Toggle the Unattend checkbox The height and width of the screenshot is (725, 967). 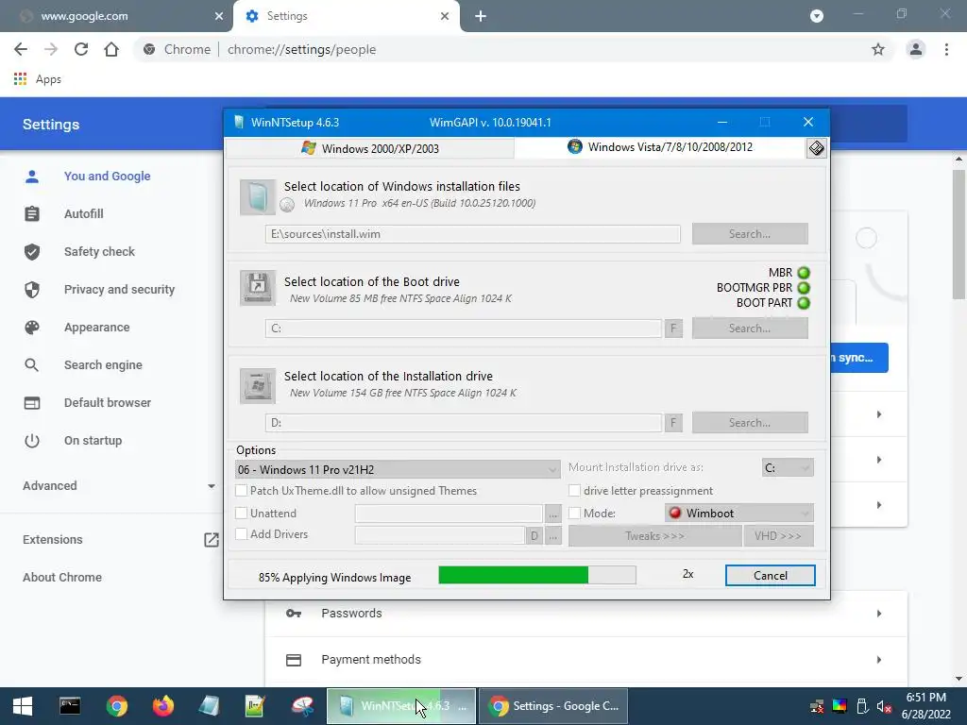pyautogui.click(x=241, y=513)
